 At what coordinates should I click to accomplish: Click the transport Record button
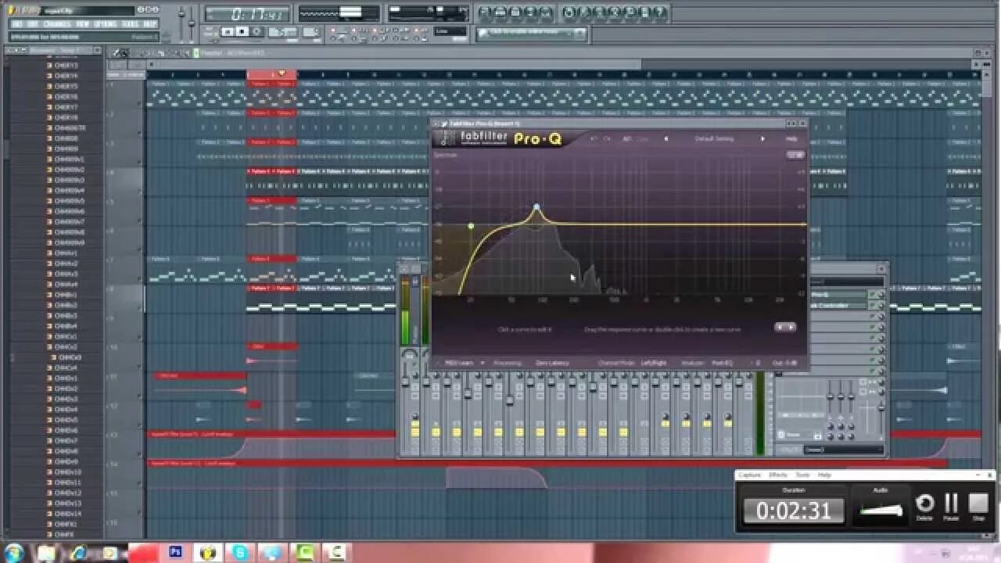coord(257,32)
